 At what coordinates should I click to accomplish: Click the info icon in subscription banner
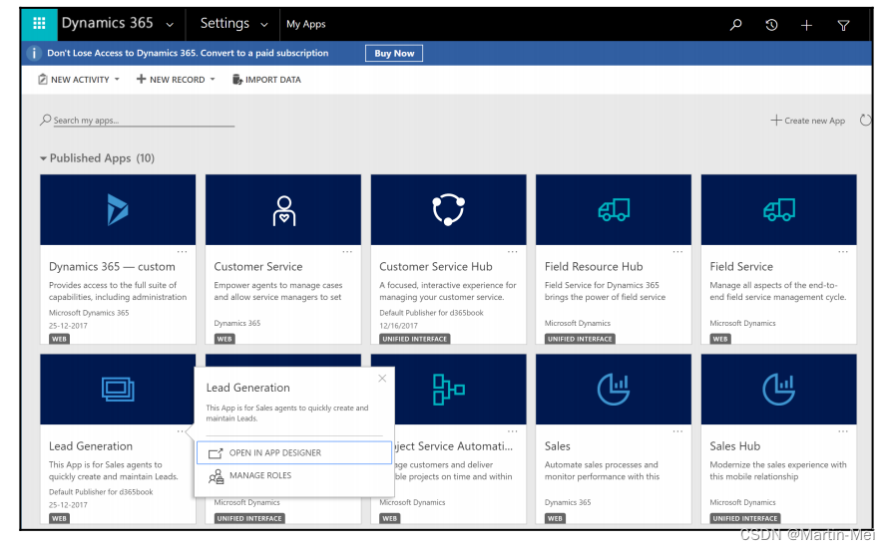(34, 53)
